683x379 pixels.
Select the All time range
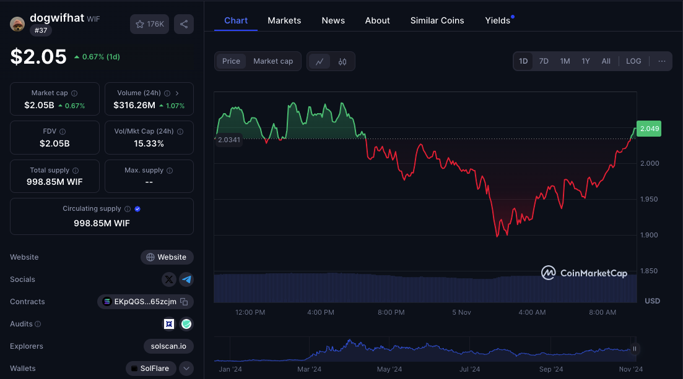coord(606,61)
